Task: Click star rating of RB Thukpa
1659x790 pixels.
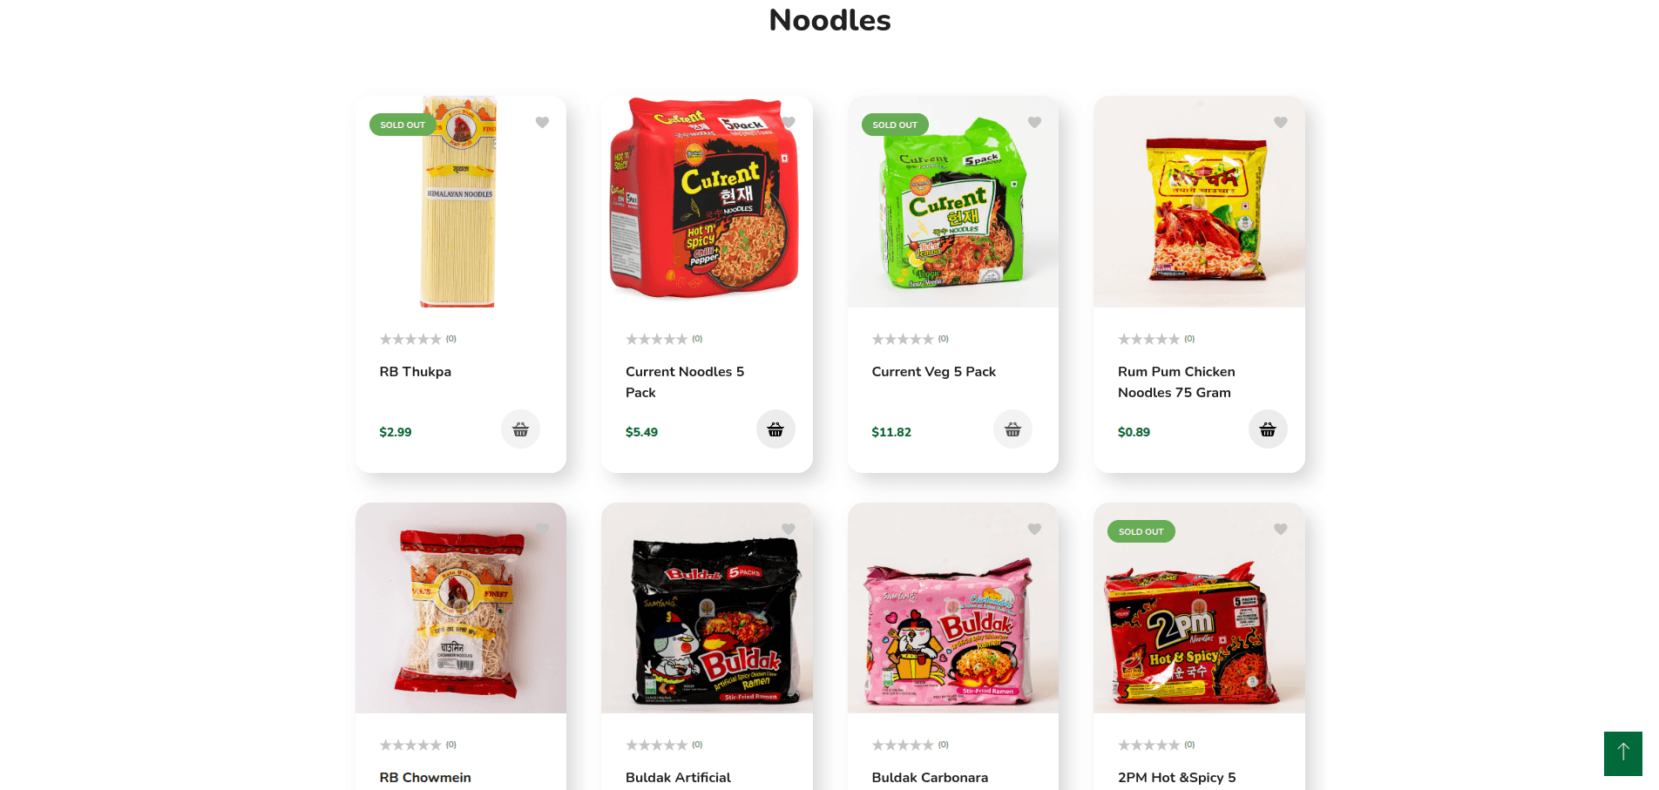Action: 410,340
